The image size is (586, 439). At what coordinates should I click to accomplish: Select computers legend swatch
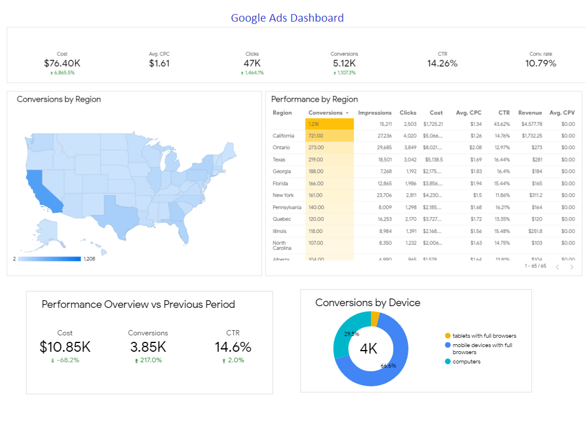click(448, 361)
